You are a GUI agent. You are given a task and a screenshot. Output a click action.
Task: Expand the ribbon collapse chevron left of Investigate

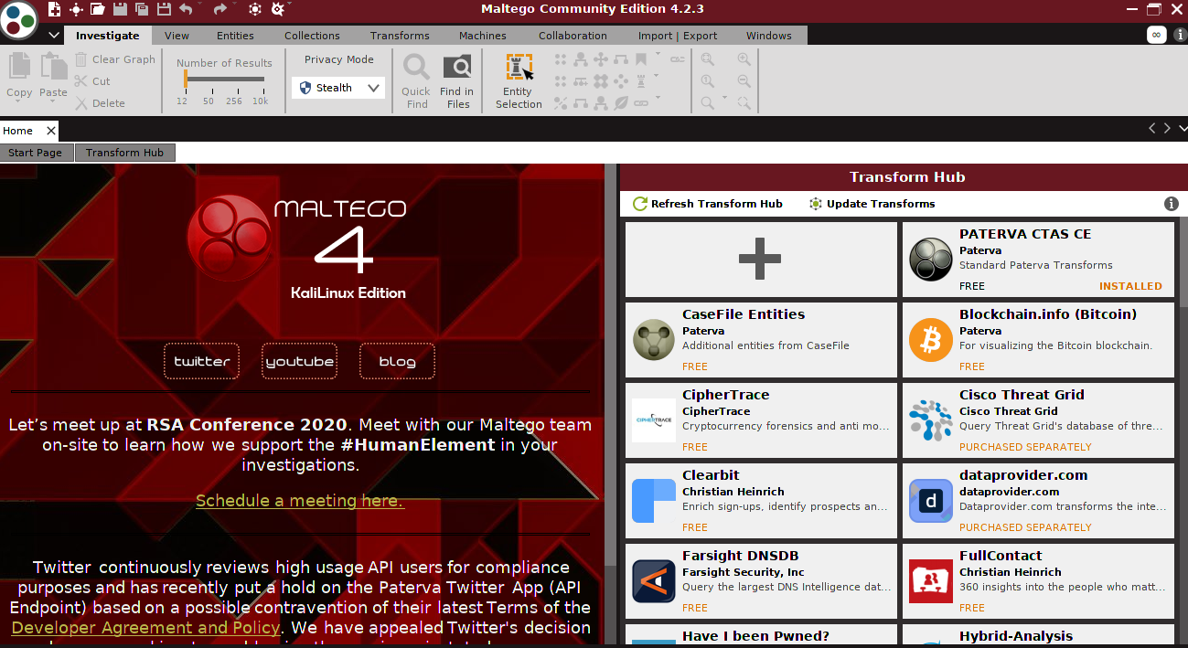tap(53, 36)
